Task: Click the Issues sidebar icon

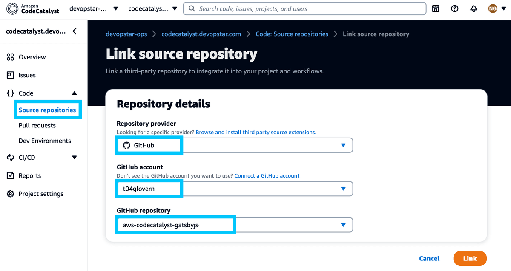Action: click(x=10, y=75)
